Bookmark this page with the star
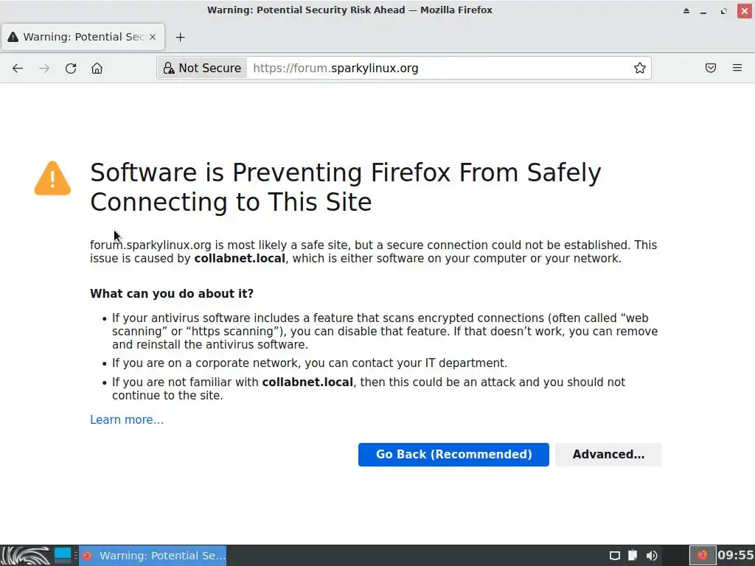Screen dimensions: 755x566 click(x=639, y=68)
